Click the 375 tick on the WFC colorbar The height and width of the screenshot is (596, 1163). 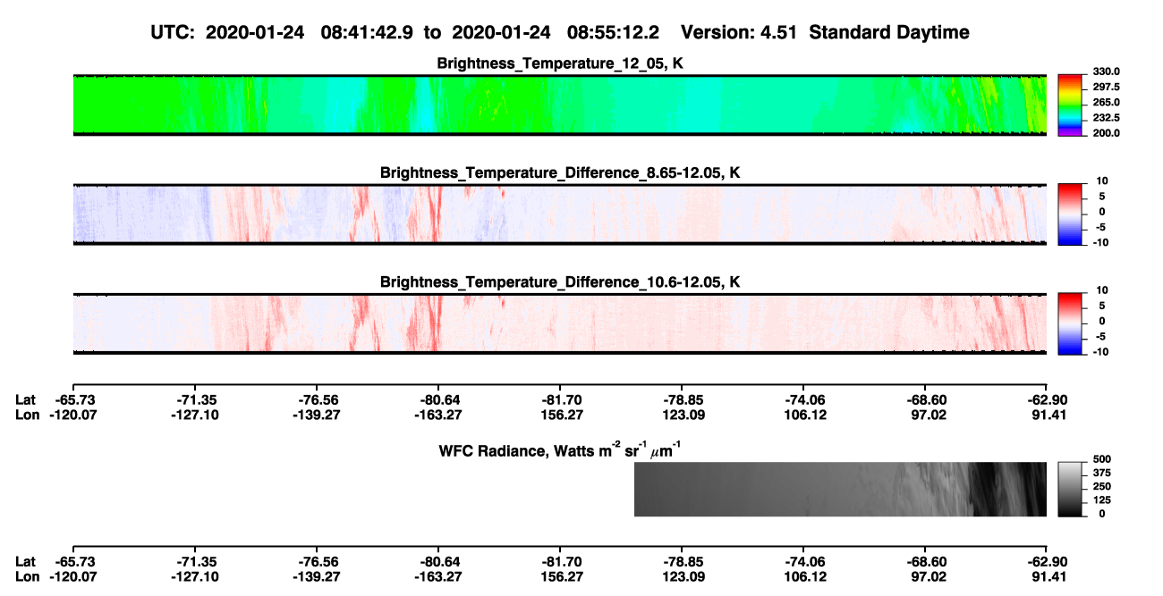1102,472
